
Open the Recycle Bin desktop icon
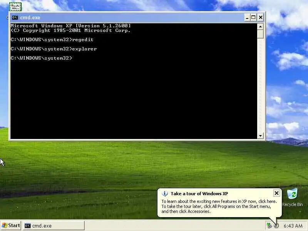click(292, 198)
